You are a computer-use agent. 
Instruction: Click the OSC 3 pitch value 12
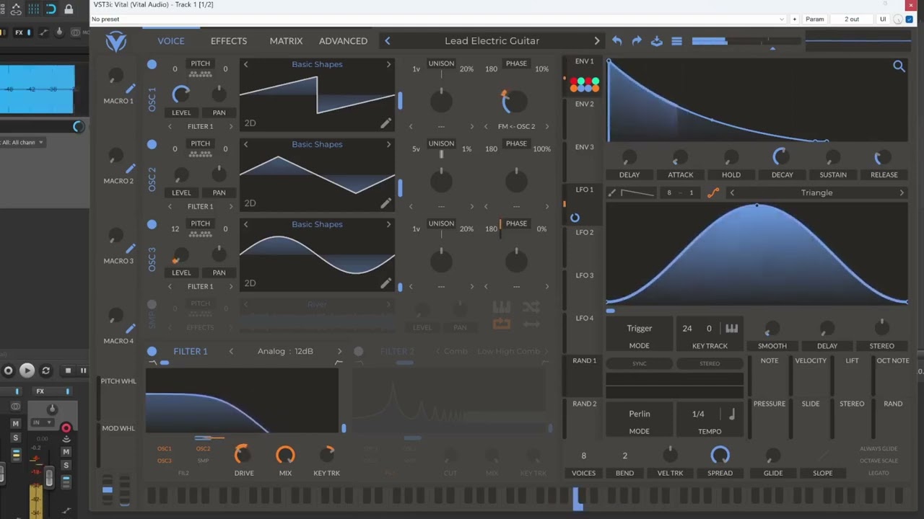click(x=175, y=229)
